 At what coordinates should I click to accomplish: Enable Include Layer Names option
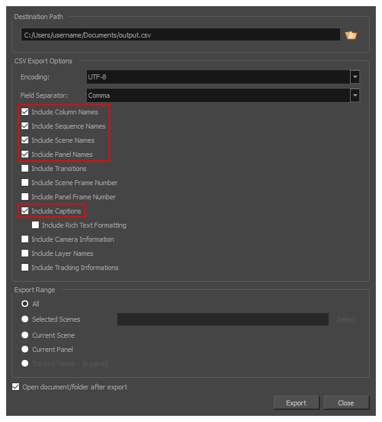click(25, 253)
